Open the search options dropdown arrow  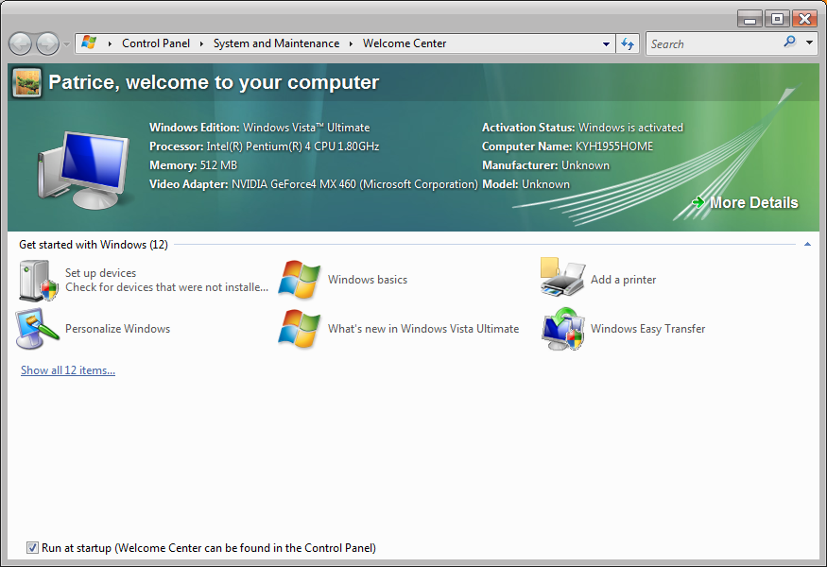tap(809, 43)
